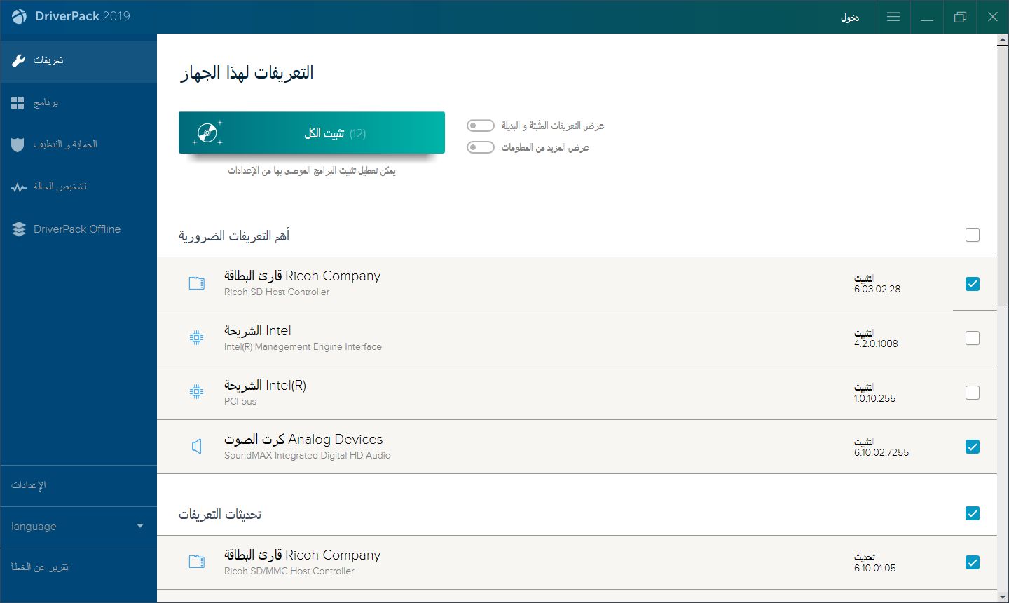Image resolution: width=1009 pixels, height=603 pixels.
Task: Click chip icon of Intel(R) PCI bus
Action: click(x=197, y=392)
